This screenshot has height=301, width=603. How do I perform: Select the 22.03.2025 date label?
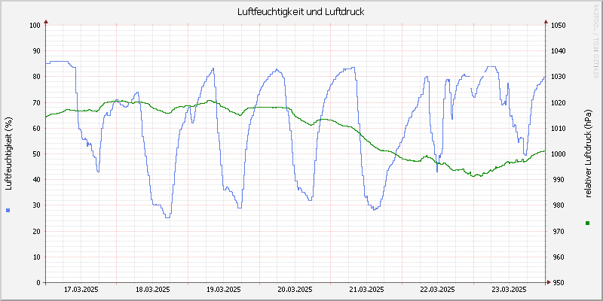pos(437,290)
